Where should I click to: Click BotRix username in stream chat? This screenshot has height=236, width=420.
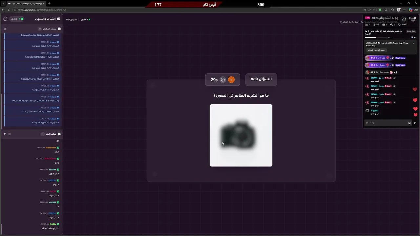point(53,224)
